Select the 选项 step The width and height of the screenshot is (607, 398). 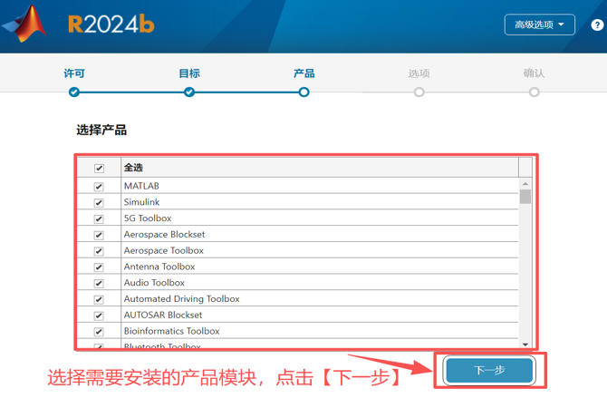(x=419, y=73)
